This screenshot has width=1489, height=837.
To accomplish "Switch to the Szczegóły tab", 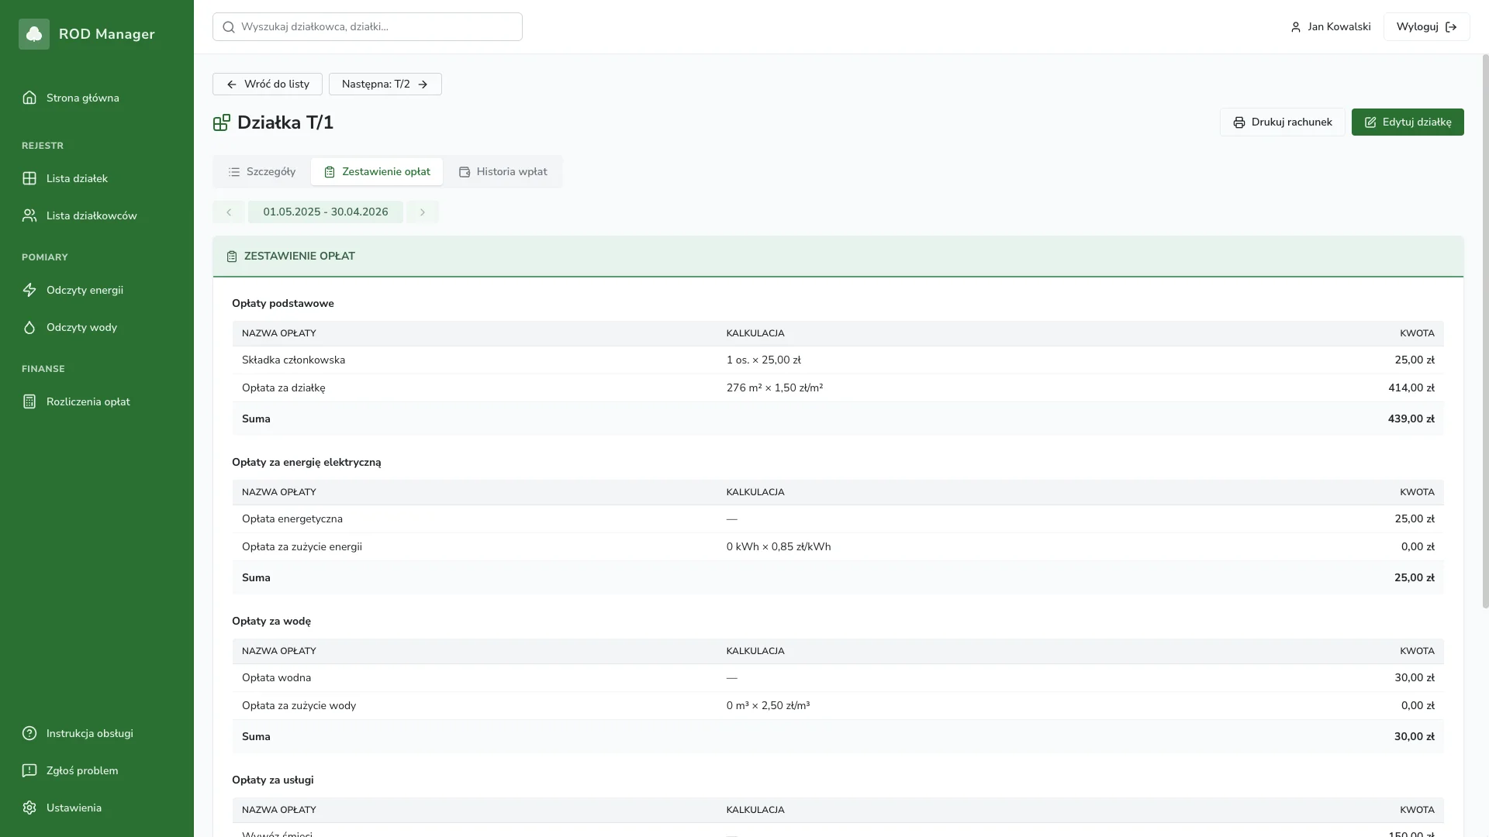I will [x=262, y=172].
